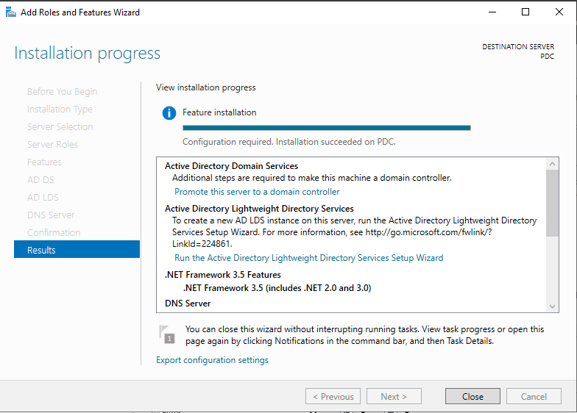Viewport: 577px width, 413px height.
Task: Select the Results step in the sidebar
Action: pyautogui.click(x=77, y=250)
